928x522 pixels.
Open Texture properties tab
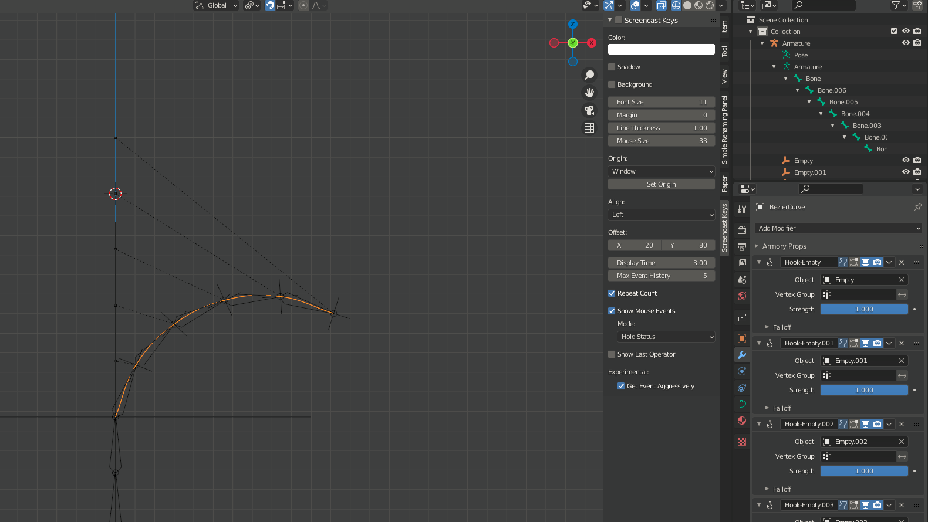[x=742, y=442]
